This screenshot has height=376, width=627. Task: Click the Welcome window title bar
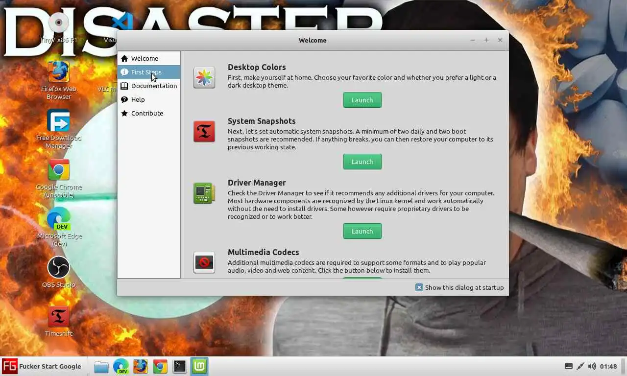[x=313, y=40]
